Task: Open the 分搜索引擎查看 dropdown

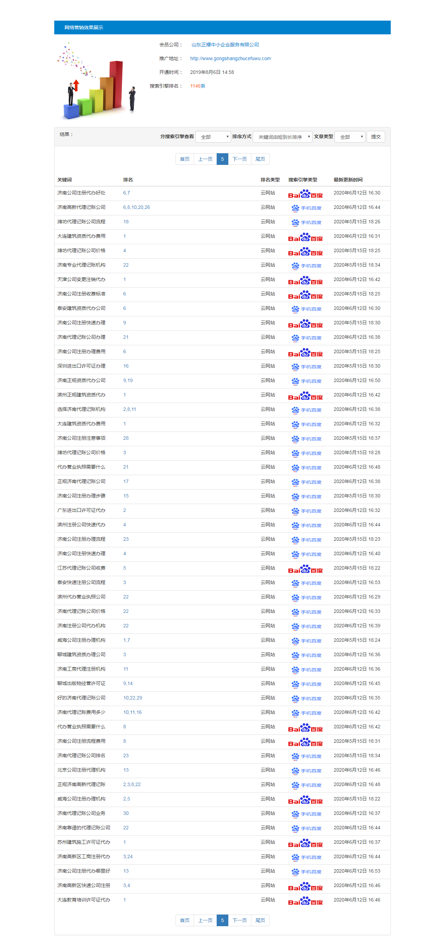Action: pos(213,137)
